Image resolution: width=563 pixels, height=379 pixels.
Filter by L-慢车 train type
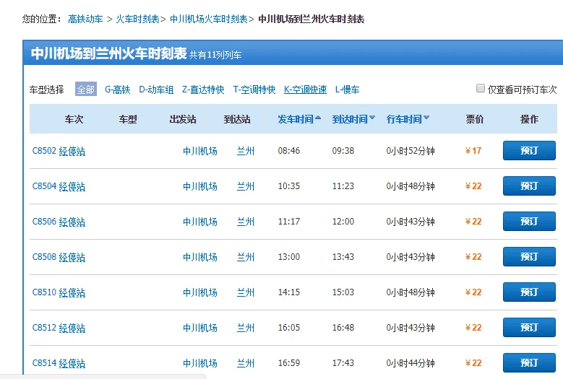[347, 90]
